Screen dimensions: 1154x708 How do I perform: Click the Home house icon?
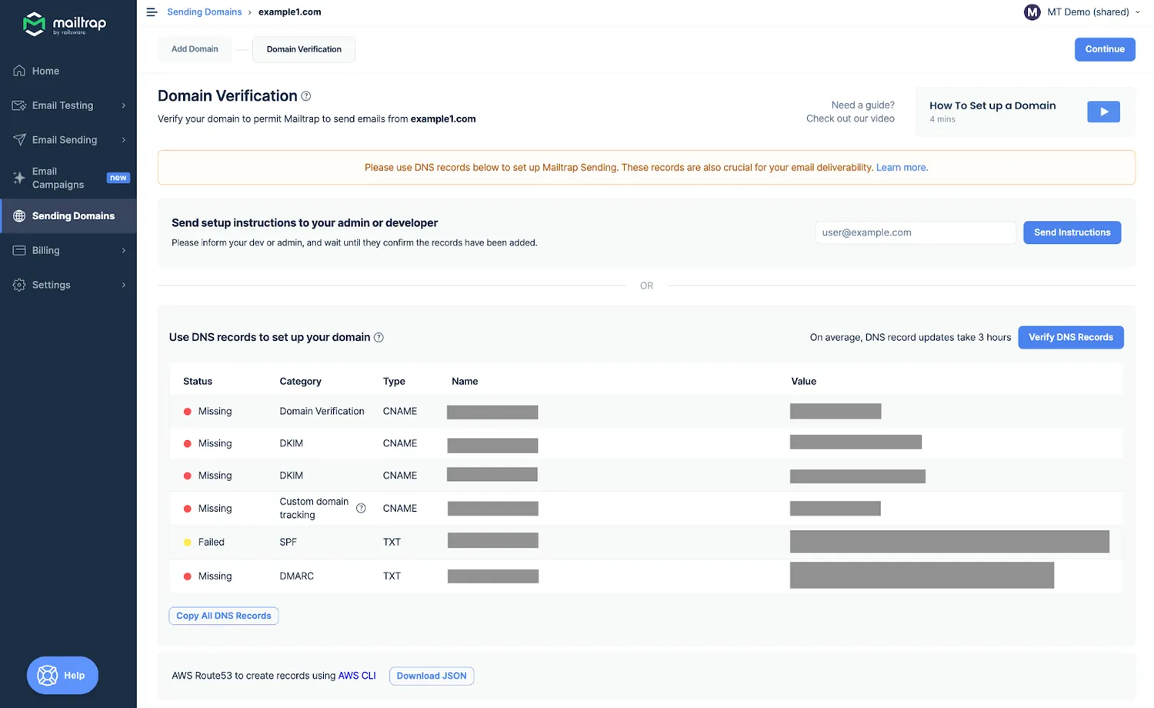(19, 71)
